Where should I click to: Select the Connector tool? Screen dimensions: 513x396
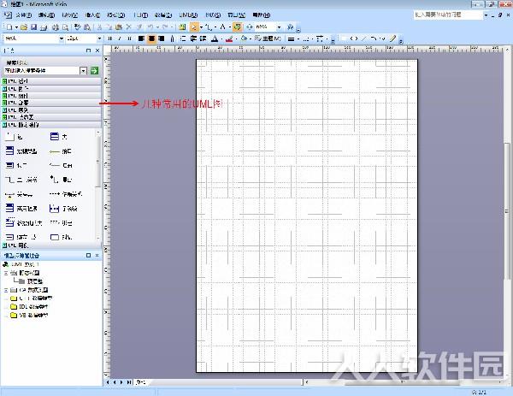coord(209,27)
